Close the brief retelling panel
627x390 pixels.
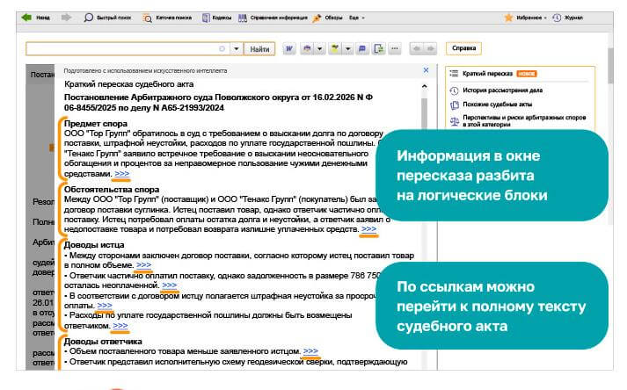click(x=426, y=69)
